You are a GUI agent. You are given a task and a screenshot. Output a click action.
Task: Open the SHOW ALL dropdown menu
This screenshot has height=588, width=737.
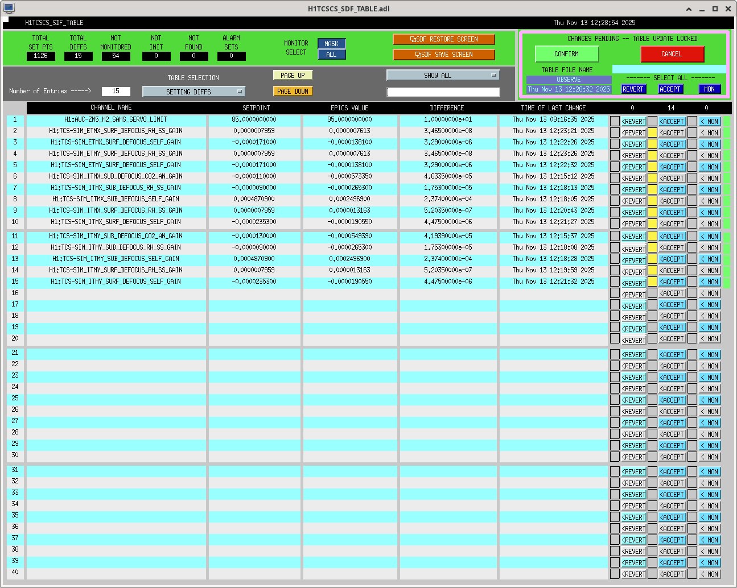coord(443,75)
